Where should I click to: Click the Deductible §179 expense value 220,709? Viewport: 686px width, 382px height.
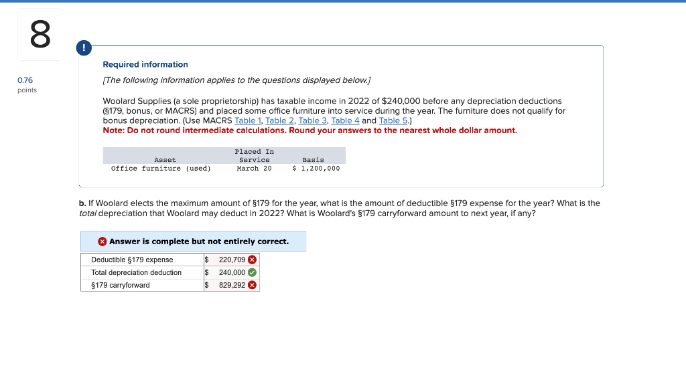point(232,260)
